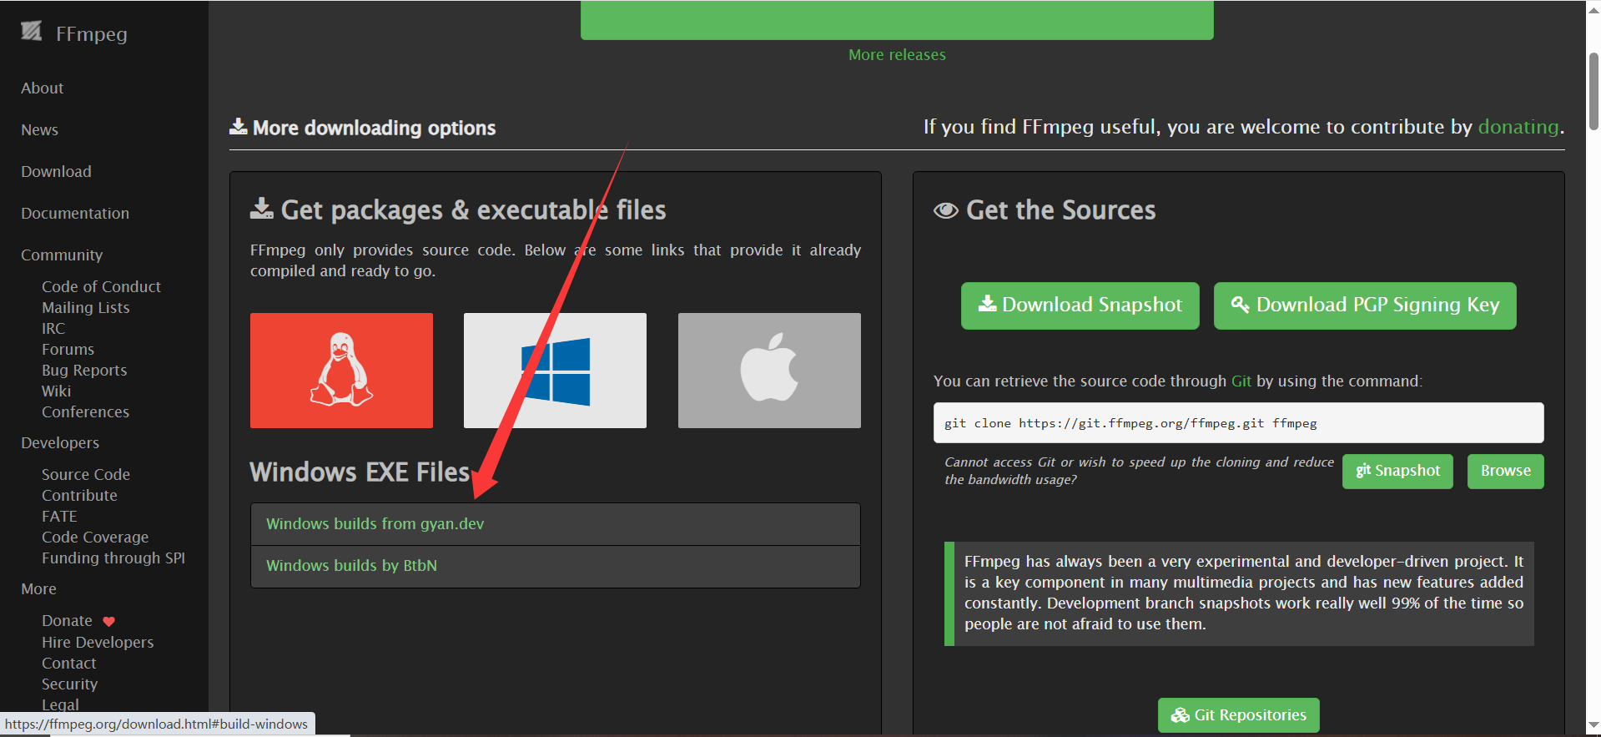Open the Security link

coord(69,684)
